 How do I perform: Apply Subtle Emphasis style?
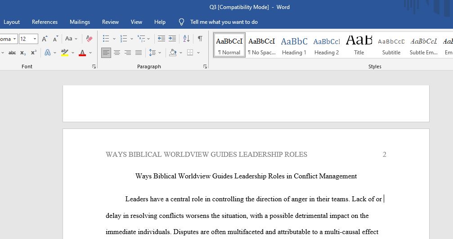424,45
